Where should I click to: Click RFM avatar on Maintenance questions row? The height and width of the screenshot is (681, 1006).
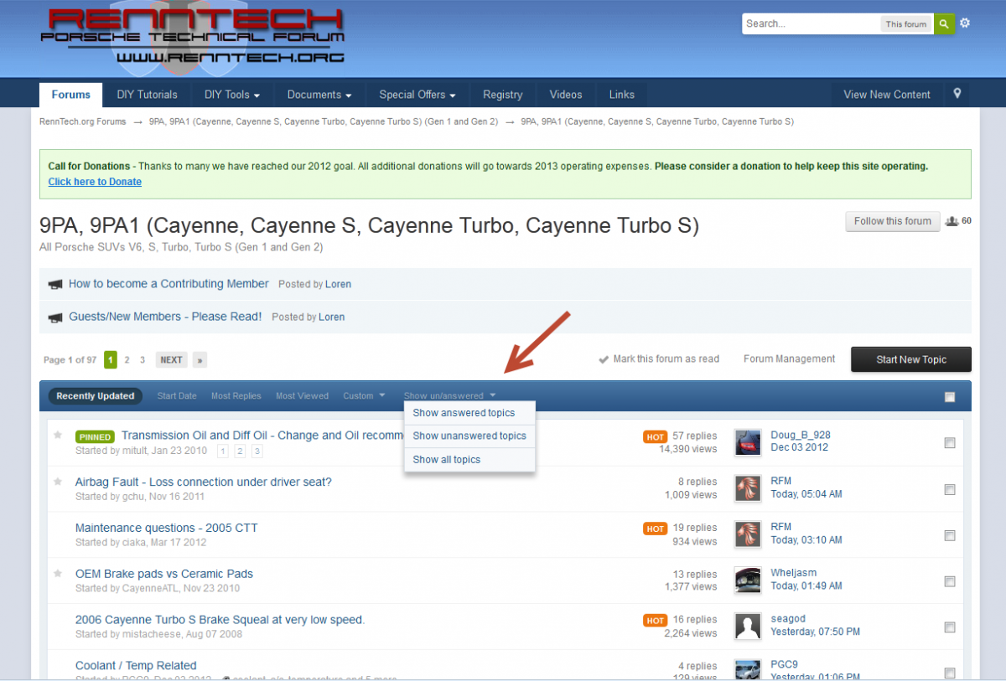pyautogui.click(x=747, y=534)
